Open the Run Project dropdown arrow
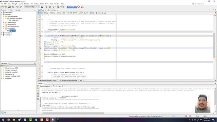217x122 pixels. [x=56, y=7]
